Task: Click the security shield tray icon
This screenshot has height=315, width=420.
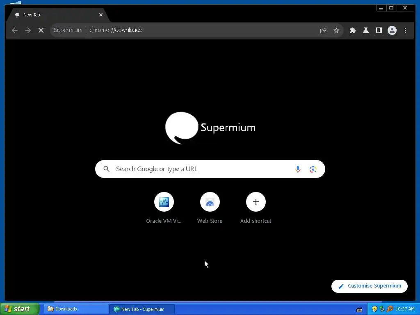Action: click(x=374, y=309)
